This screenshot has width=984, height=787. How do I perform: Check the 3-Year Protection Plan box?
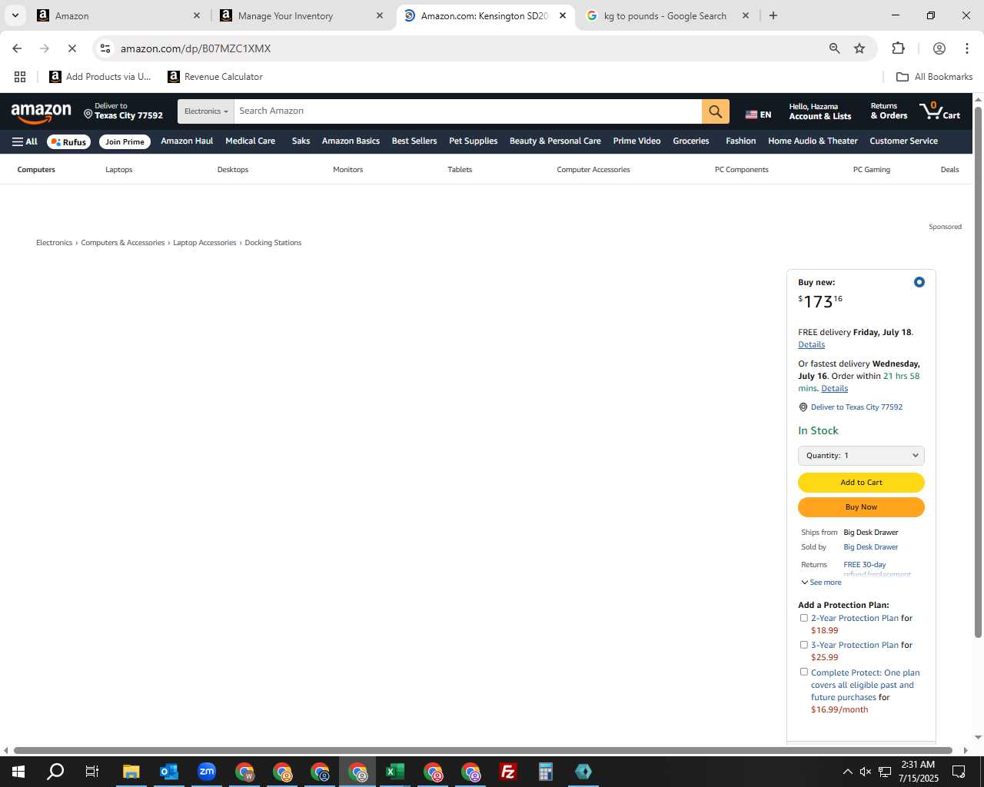804,645
